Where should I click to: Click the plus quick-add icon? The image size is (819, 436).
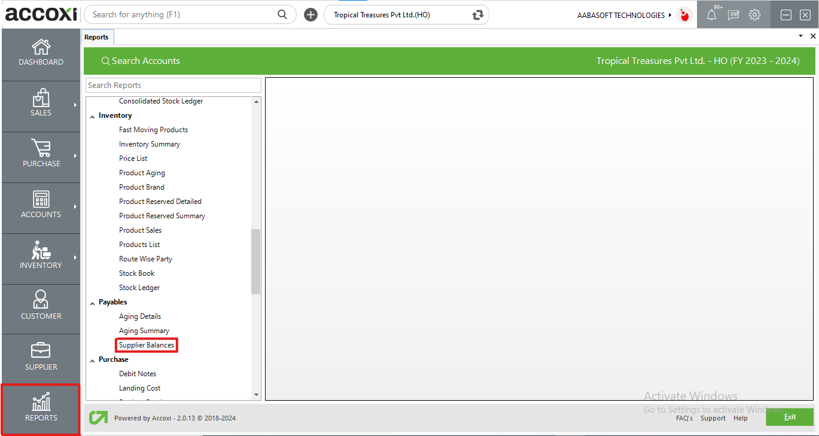tap(310, 15)
